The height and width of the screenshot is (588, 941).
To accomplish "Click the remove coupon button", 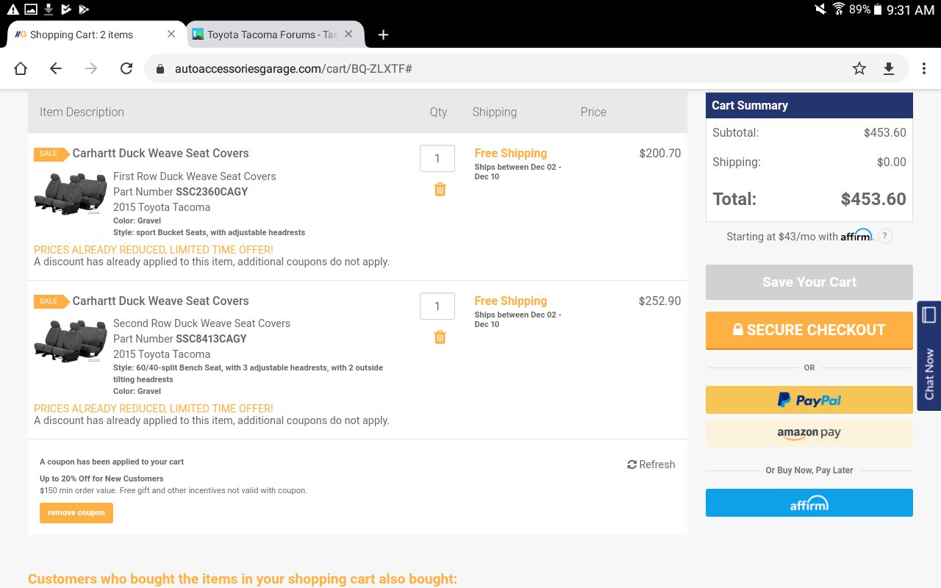I will (76, 513).
